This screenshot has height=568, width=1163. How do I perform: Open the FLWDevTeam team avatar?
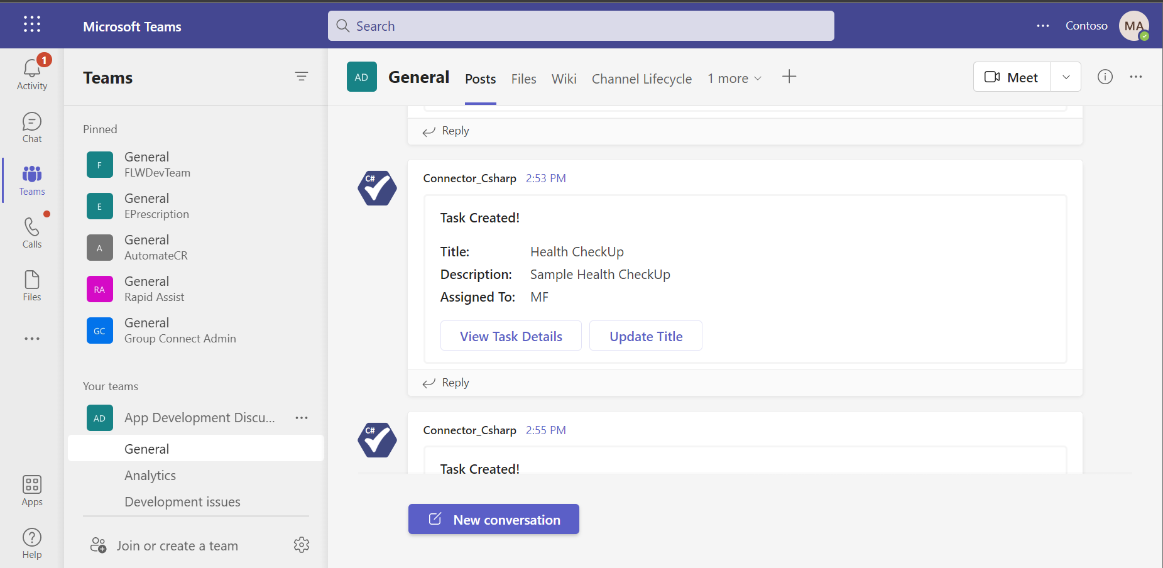(x=100, y=165)
